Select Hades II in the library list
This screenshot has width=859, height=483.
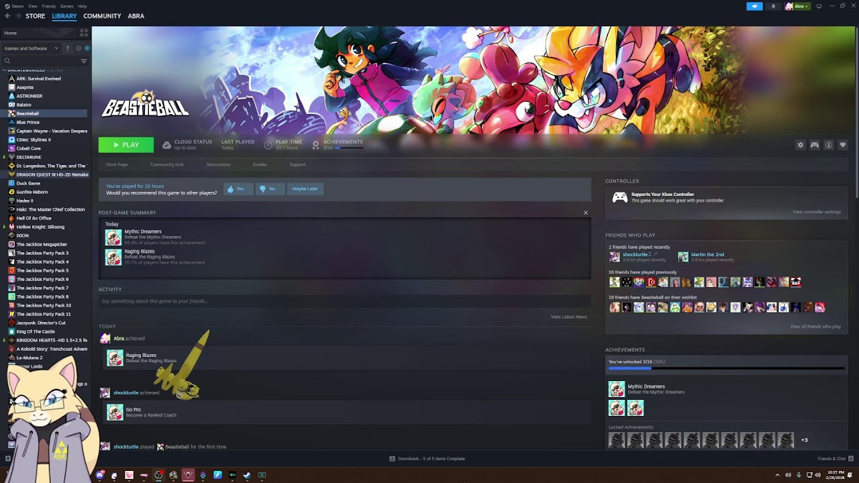[25, 201]
